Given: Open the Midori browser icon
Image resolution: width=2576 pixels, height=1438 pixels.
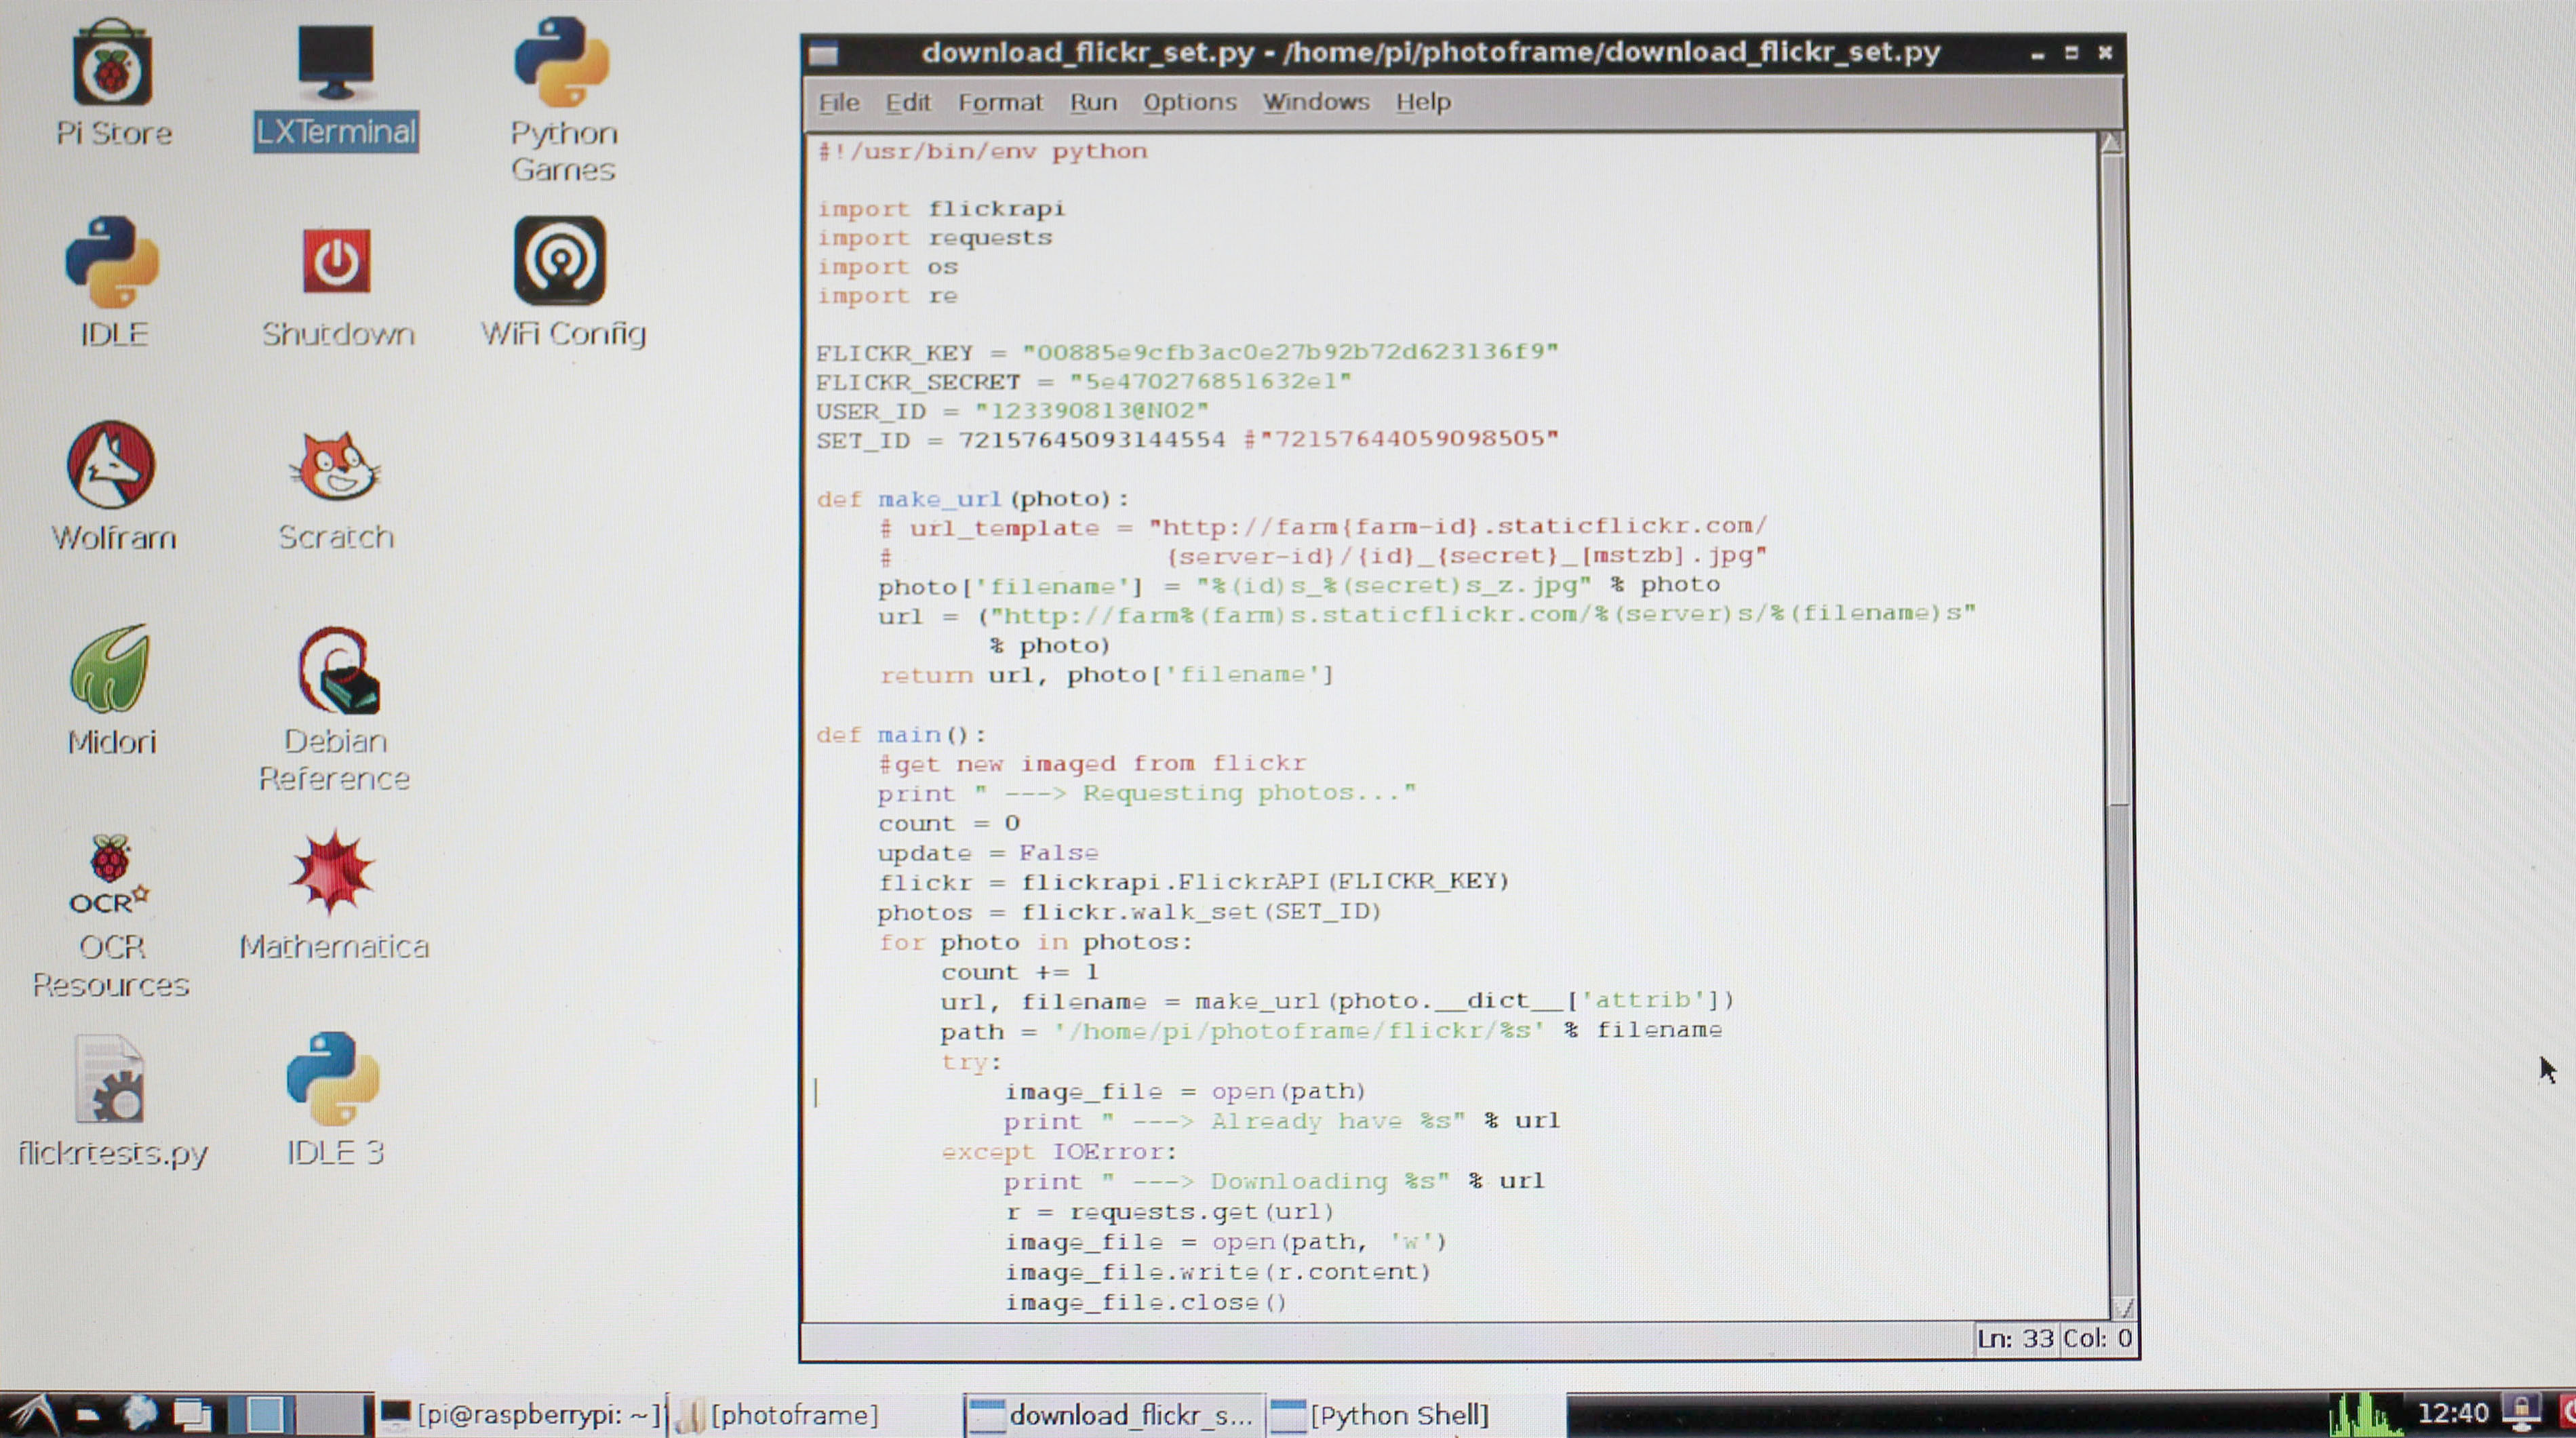Looking at the screenshot, I should click(111, 669).
